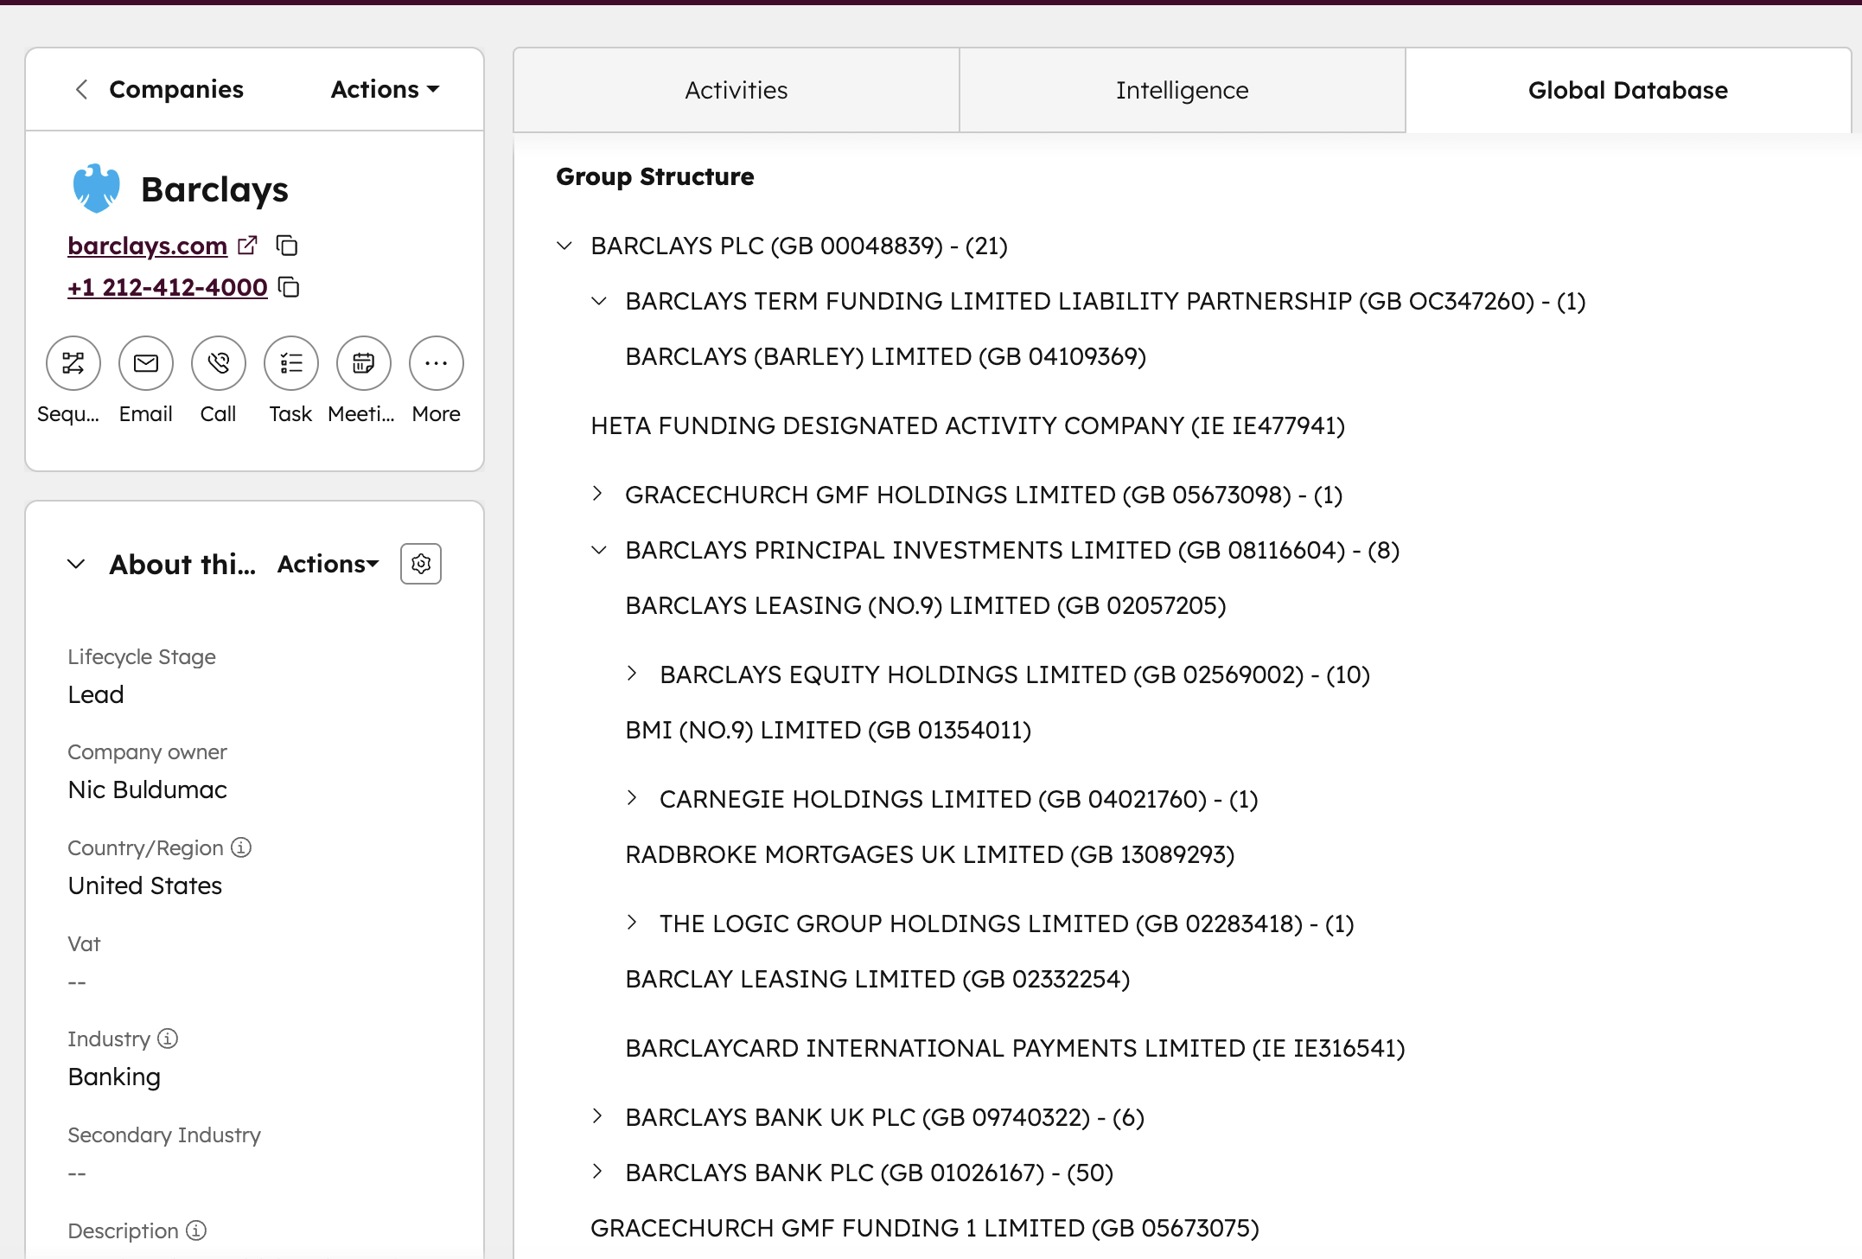Select BARCLAYS (BARLEY) LIMITED entry
This screenshot has height=1259, width=1862.
click(886, 356)
